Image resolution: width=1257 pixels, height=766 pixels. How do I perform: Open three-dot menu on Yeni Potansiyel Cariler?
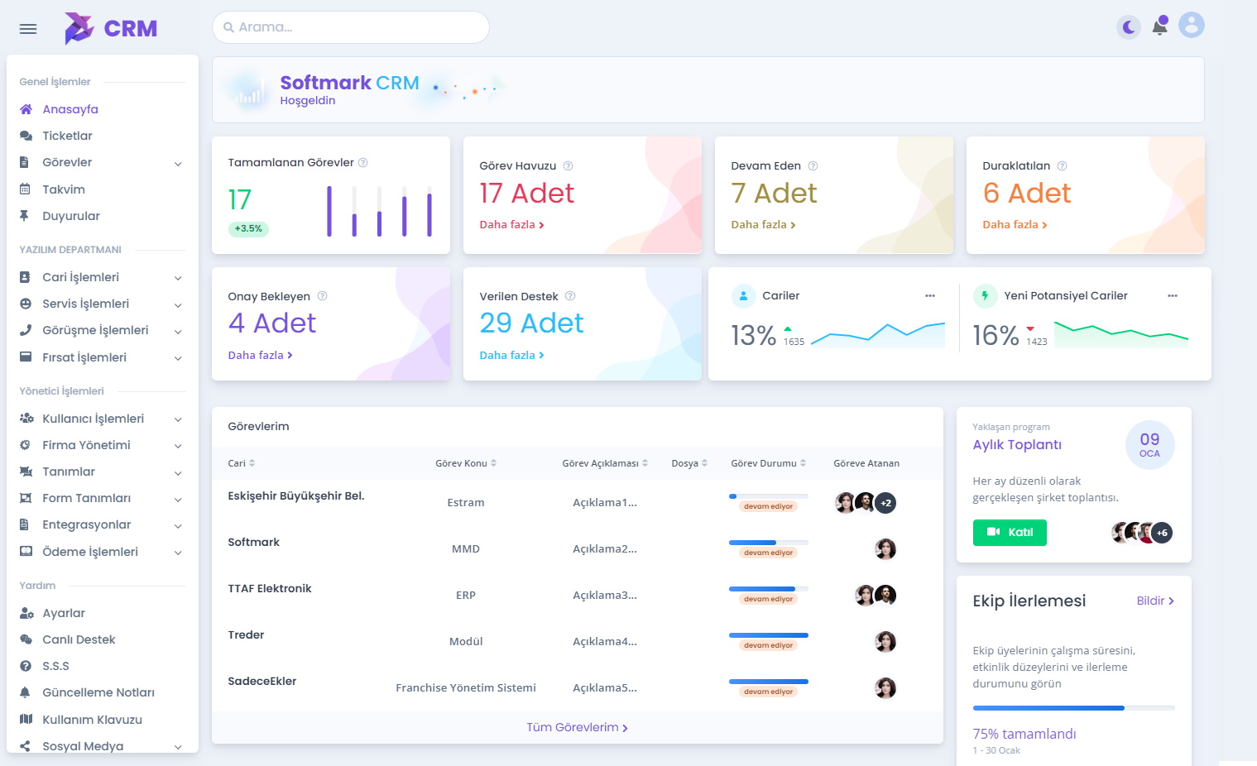1172,296
